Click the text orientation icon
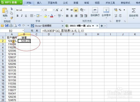The image size is (140, 102). 82,10
